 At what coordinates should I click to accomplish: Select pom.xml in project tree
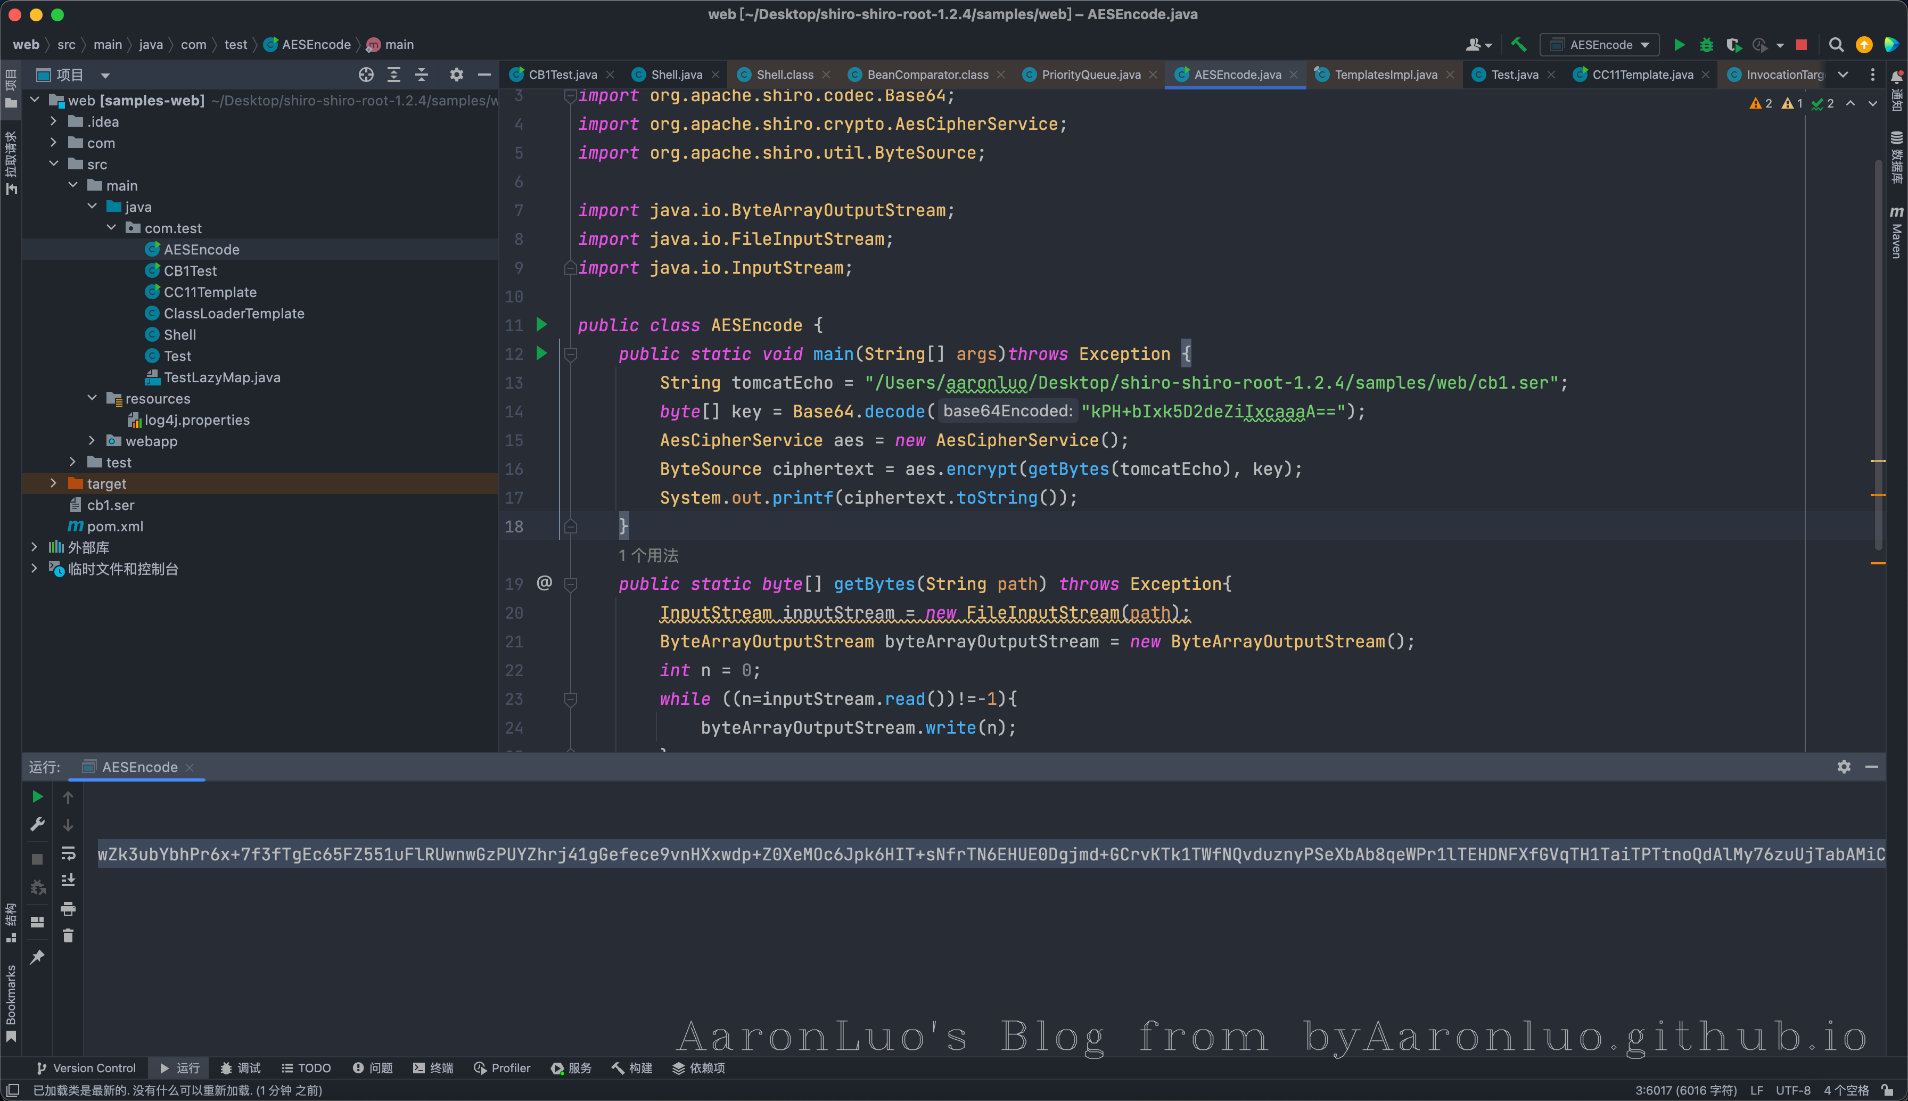[x=115, y=525]
